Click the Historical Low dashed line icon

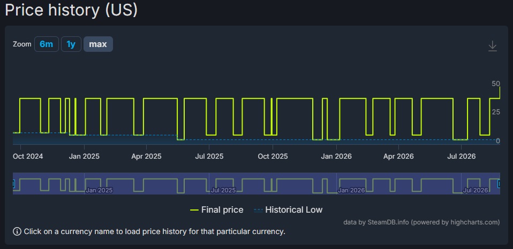(x=258, y=210)
